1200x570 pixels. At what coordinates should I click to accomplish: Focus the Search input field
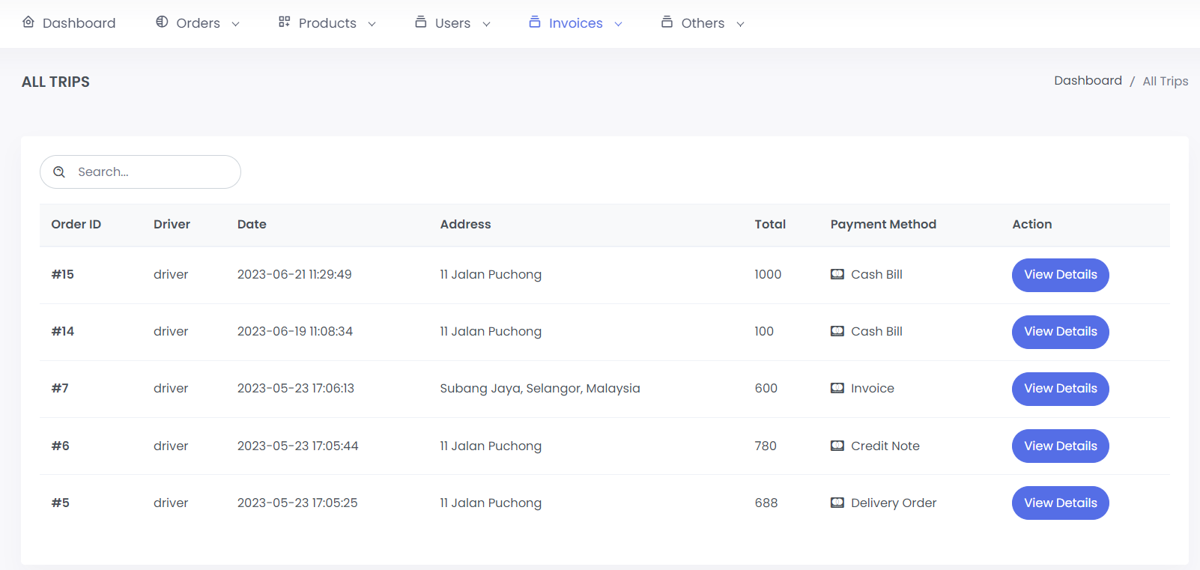pos(150,172)
